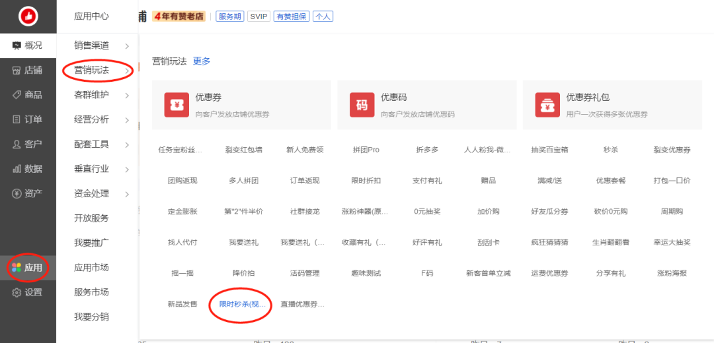Open 团购返现 marketing tool

[x=182, y=181]
